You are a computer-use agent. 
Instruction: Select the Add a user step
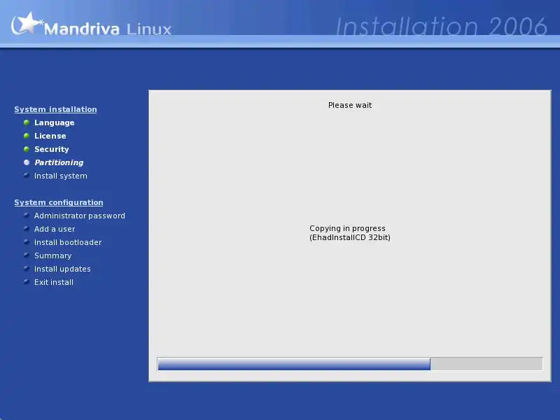[x=55, y=229]
